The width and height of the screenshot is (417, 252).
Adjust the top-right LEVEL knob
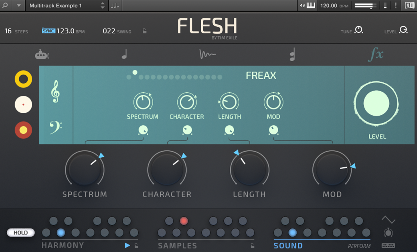pyautogui.click(x=403, y=30)
